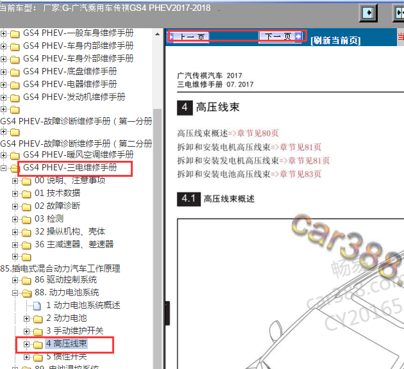
Task: Expand the 3 手动维护开关 node
Action: [26, 331]
